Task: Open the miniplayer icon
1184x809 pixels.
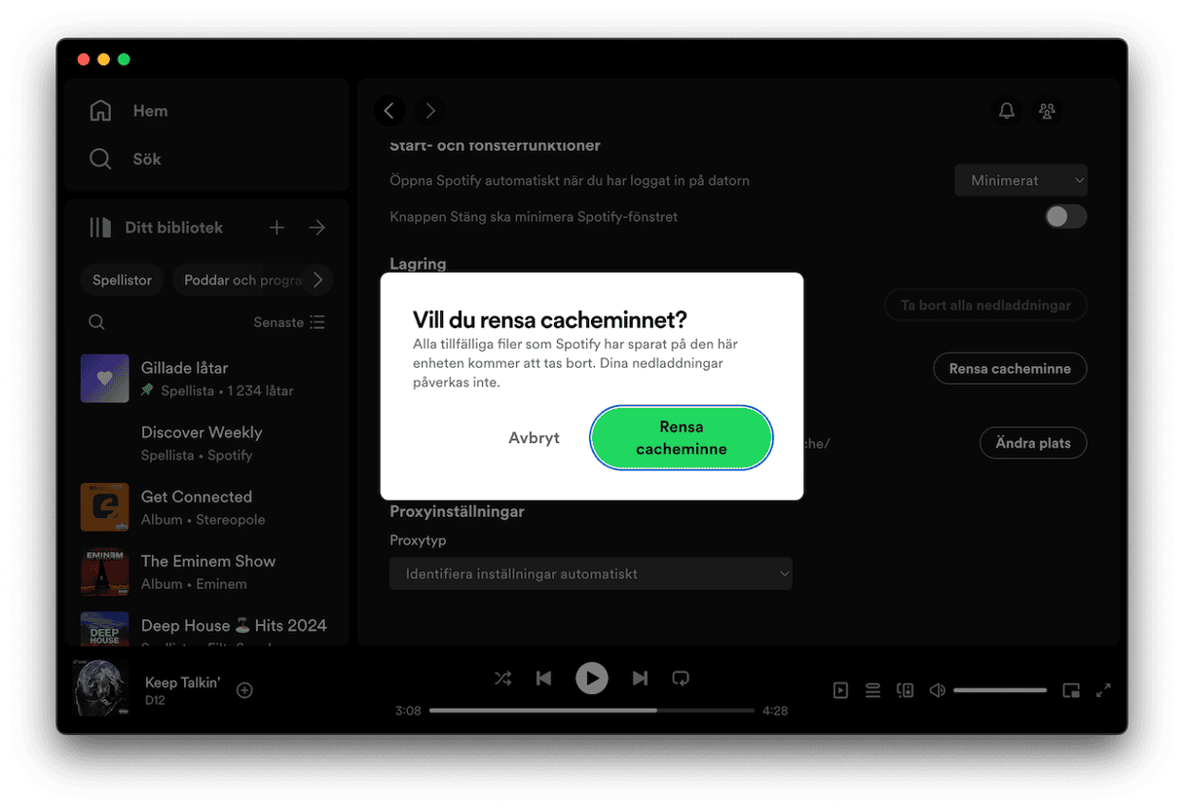Action: coord(1071,690)
